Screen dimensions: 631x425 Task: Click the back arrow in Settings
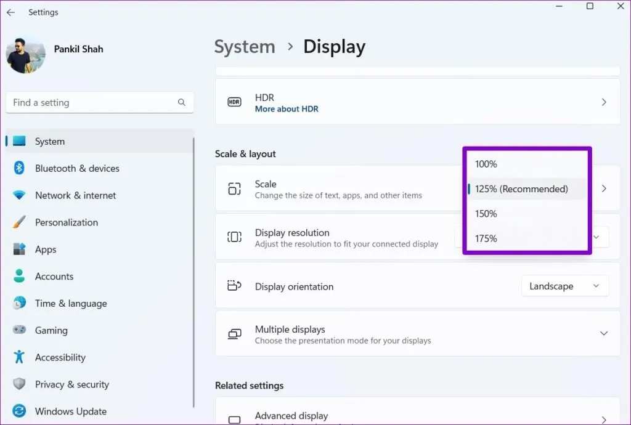tap(10, 12)
